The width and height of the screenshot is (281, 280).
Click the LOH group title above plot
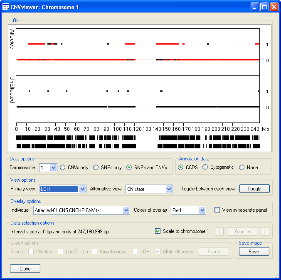(x=15, y=20)
